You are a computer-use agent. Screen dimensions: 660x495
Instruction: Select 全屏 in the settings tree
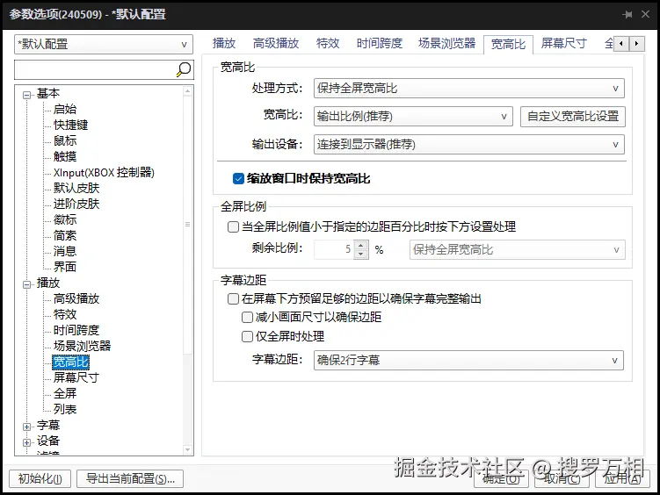tap(65, 393)
